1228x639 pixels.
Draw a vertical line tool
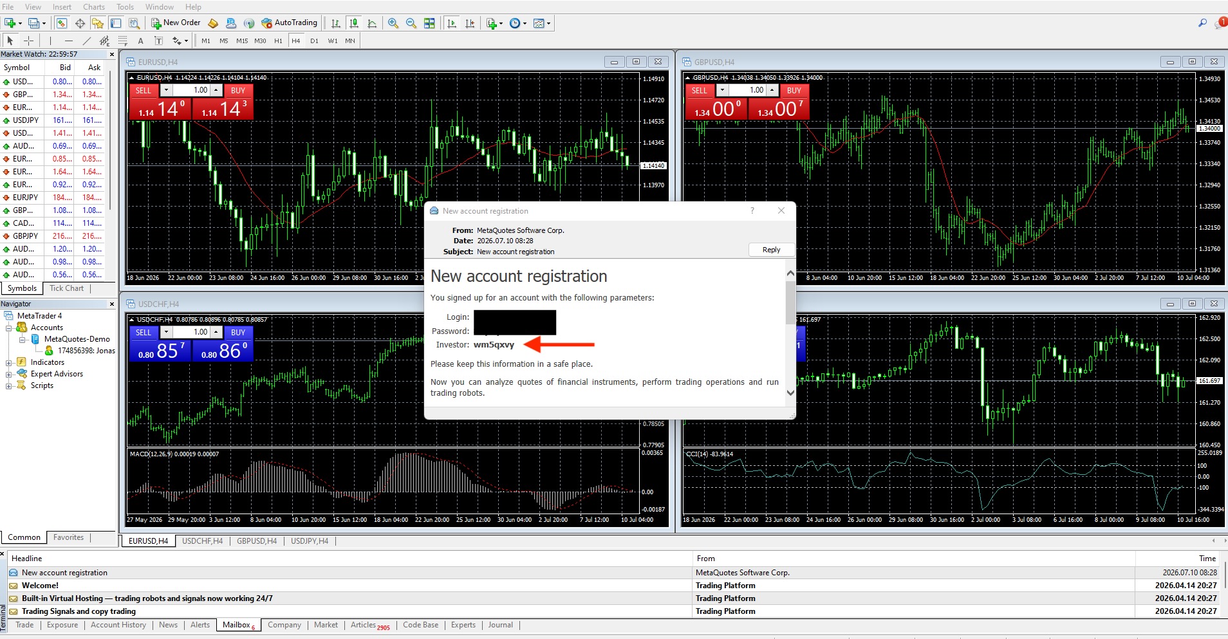(x=50, y=41)
